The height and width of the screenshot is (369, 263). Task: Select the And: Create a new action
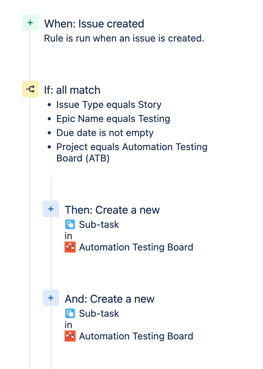110,299
